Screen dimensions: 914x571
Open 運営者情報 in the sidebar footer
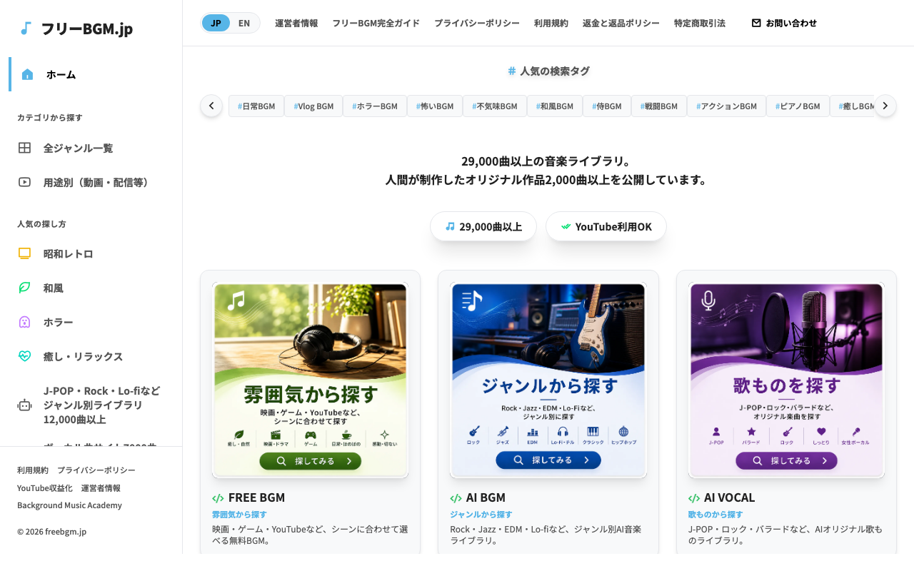tap(101, 488)
